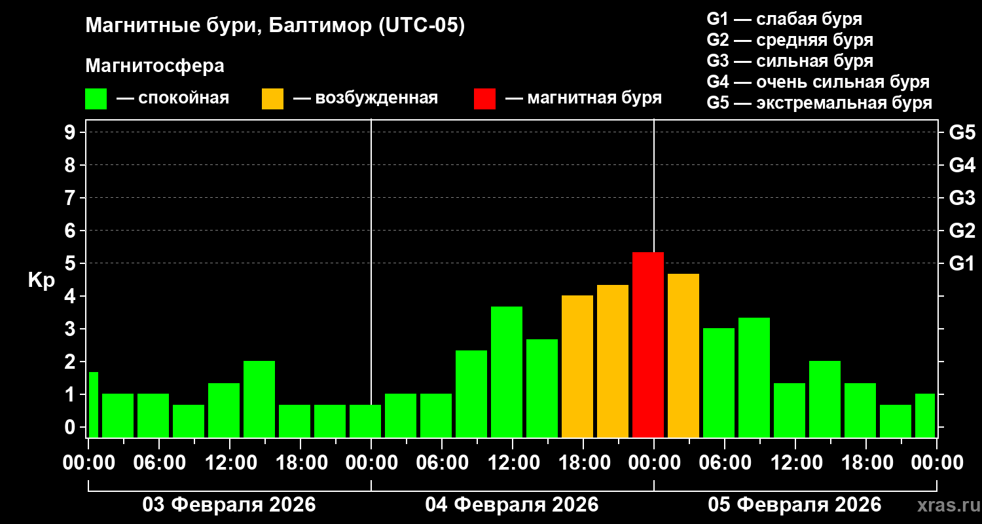Click the right-axis 'G2' label

tap(962, 231)
